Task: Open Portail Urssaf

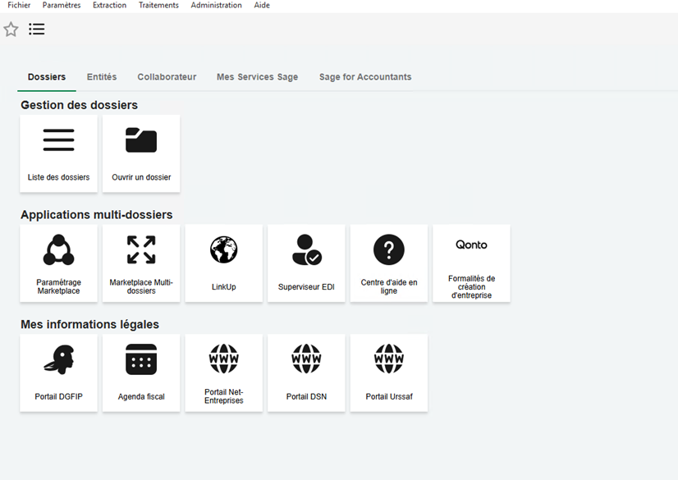Action: (389, 373)
